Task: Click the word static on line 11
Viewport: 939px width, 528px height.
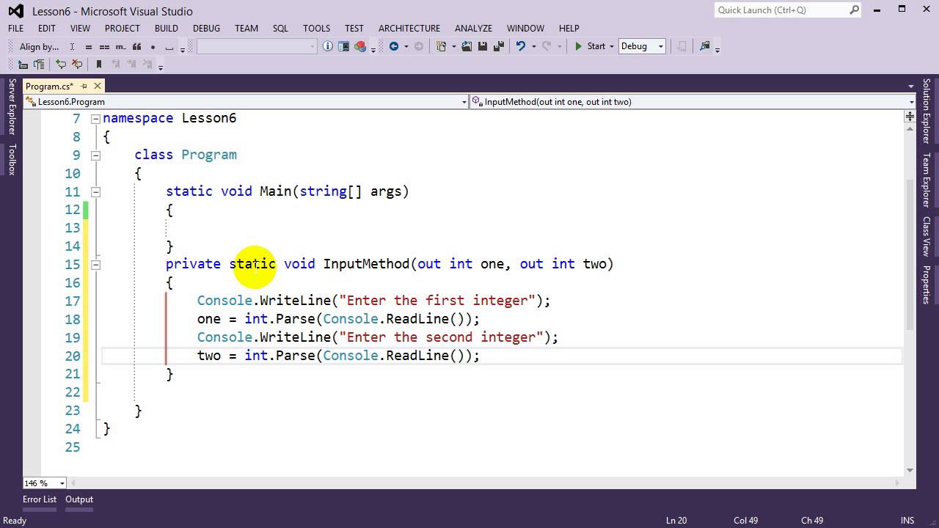Action: 189,191
